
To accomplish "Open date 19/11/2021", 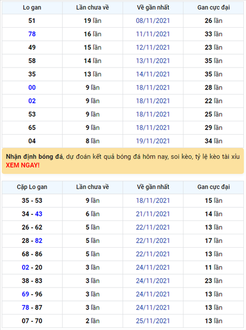I will [153, 141].
